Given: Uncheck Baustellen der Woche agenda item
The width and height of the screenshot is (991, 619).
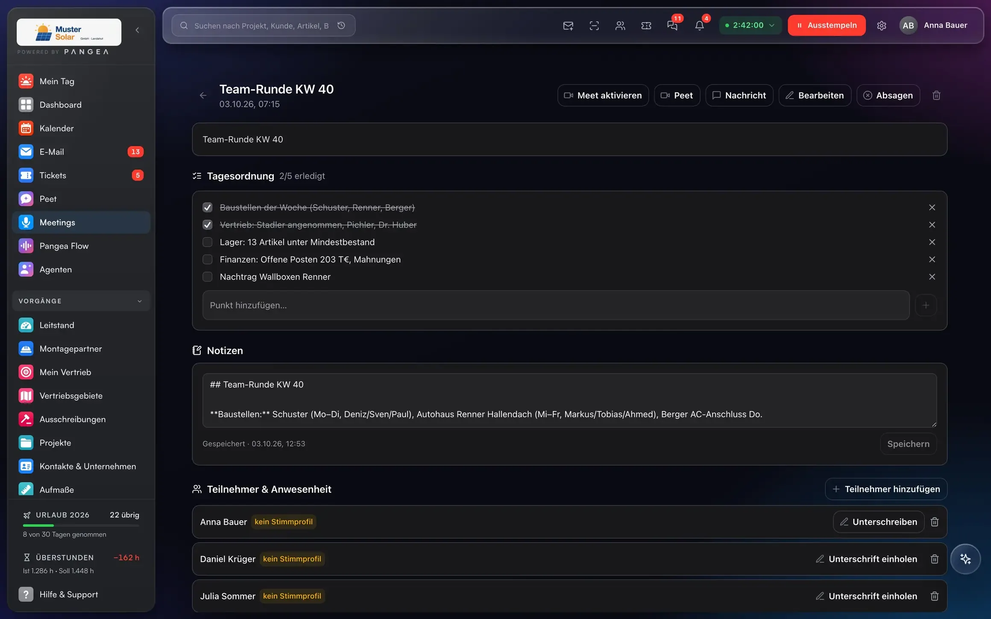Looking at the screenshot, I should click(x=208, y=207).
